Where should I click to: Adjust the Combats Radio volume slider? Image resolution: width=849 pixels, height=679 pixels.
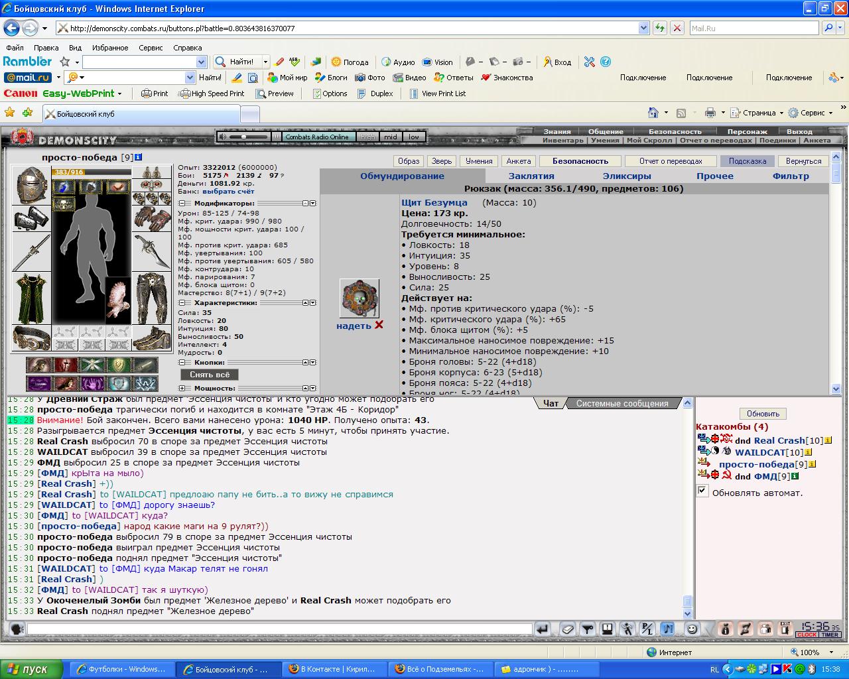pos(245,137)
